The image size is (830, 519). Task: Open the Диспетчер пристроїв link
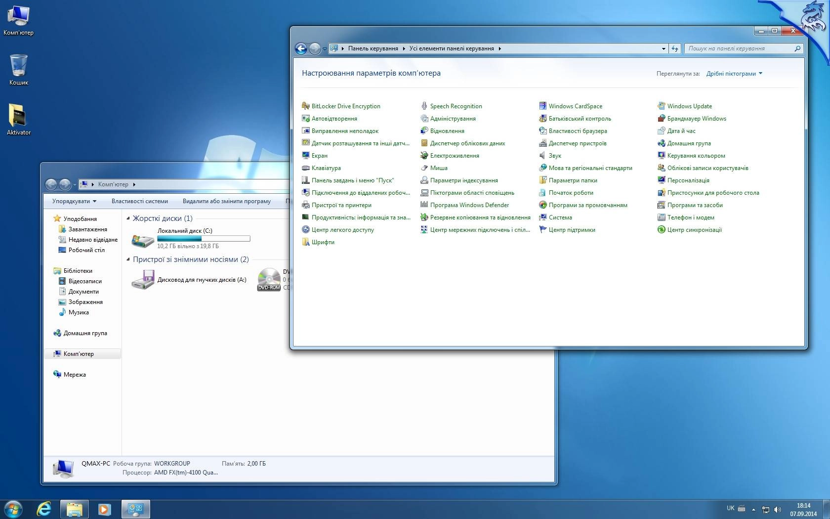click(x=577, y=143)
